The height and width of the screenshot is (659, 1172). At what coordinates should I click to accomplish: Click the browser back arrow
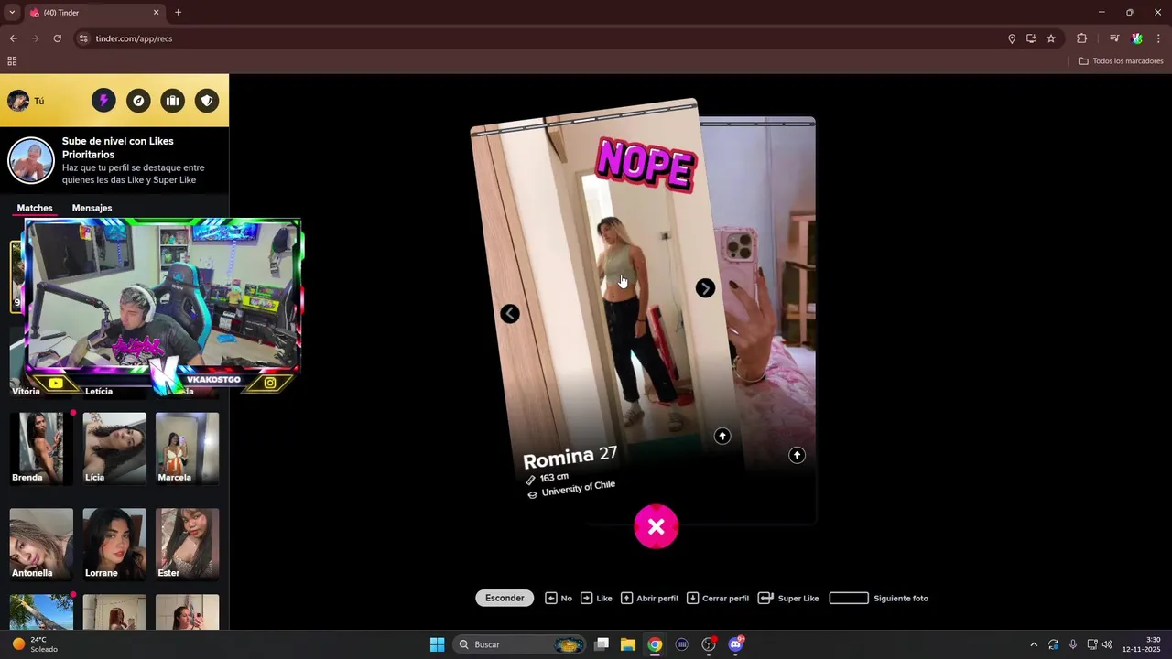tap(13, 38)
